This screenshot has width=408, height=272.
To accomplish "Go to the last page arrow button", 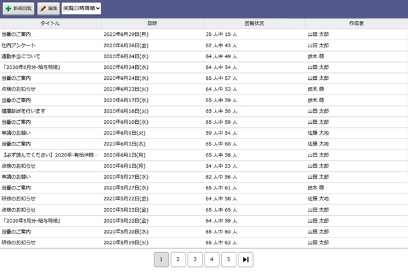I will click(247, 259).
